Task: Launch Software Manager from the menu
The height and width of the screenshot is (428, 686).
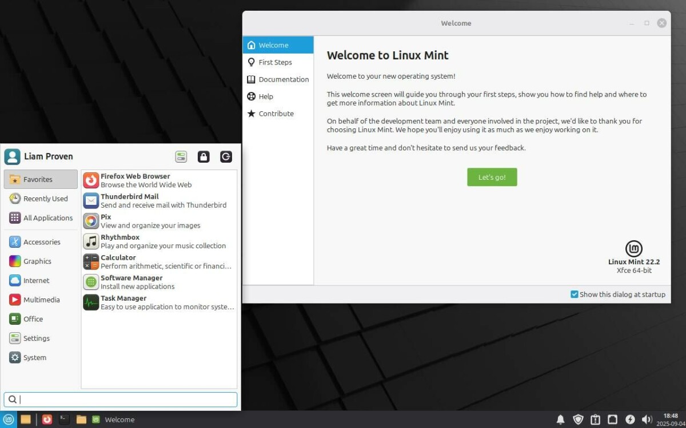Action: pos(159,282)
